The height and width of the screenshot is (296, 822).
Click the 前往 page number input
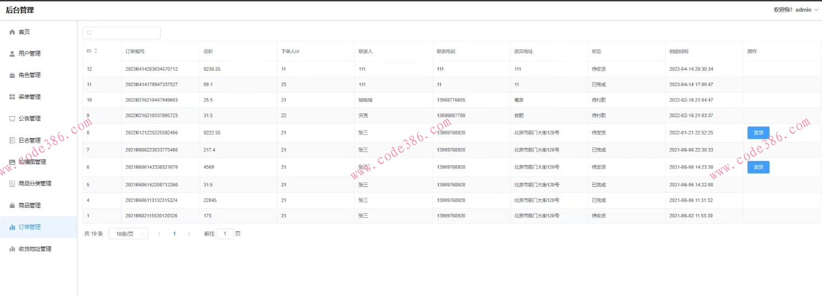225,234
